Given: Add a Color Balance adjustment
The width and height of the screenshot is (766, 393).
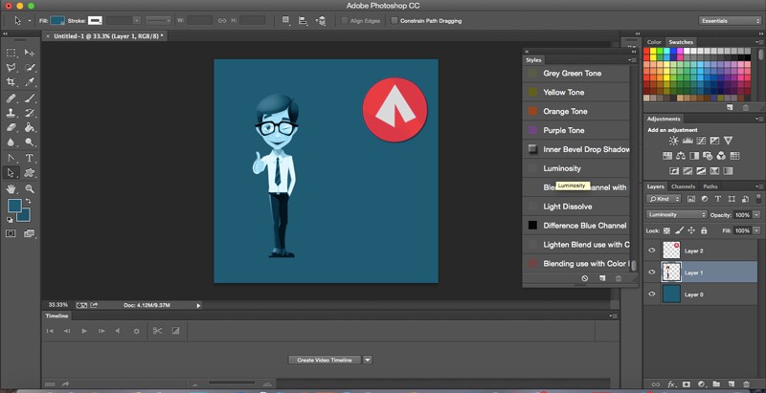Looking at the screenshot, I should [681, 156].
